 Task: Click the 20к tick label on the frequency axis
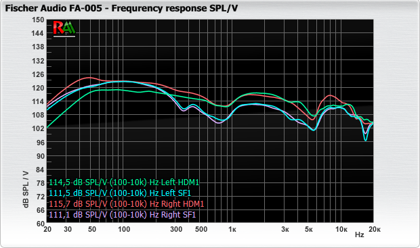(375, 229)
